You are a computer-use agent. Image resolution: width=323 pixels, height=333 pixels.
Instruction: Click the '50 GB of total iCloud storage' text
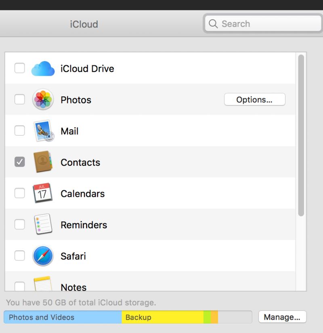click(99, 302)
